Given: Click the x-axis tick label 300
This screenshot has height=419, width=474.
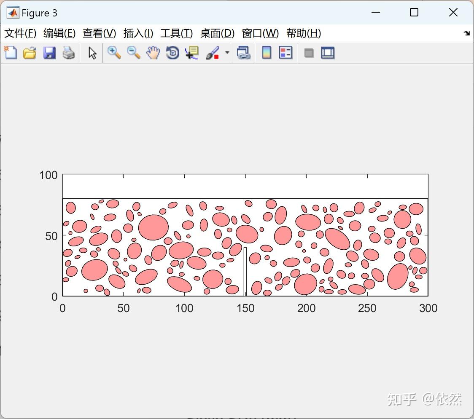Looking at the screenshot, I should (428, 308).
